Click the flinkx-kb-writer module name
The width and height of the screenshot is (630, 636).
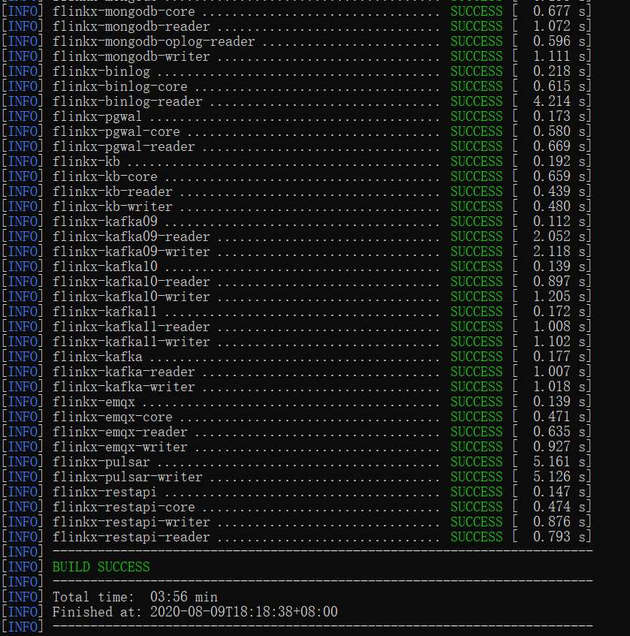(x=113, y=206)
